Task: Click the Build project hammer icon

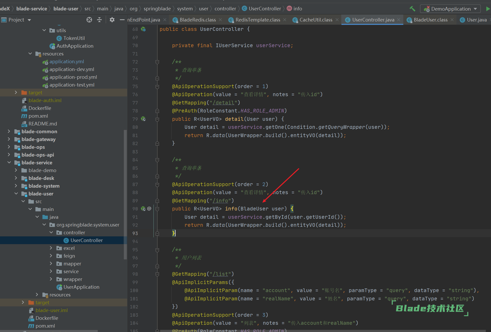Action: point(412,9)
